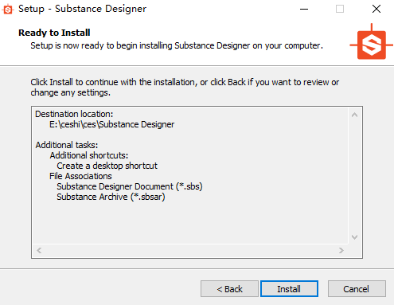Click the horizontal scroll right arrow
The width and height of the screenshot is (394, 305).
click(341, 250)
